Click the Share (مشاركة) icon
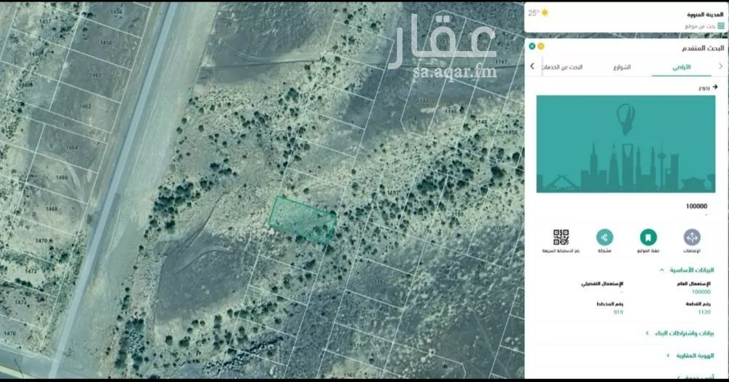This screenshot has width=729, height=382. pyautogui.click(x=604, y=238)
